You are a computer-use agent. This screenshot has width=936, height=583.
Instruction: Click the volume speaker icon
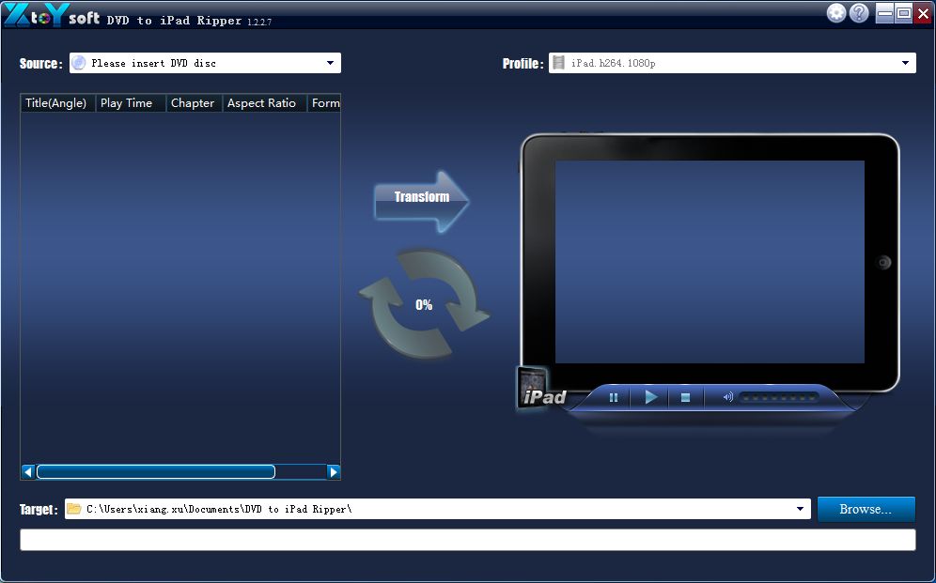coord(727,397)
